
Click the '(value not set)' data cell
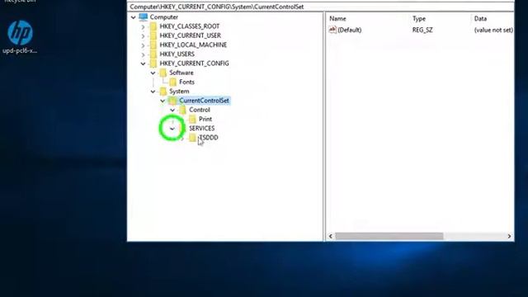pyautogui.click(x=493, y=30)
